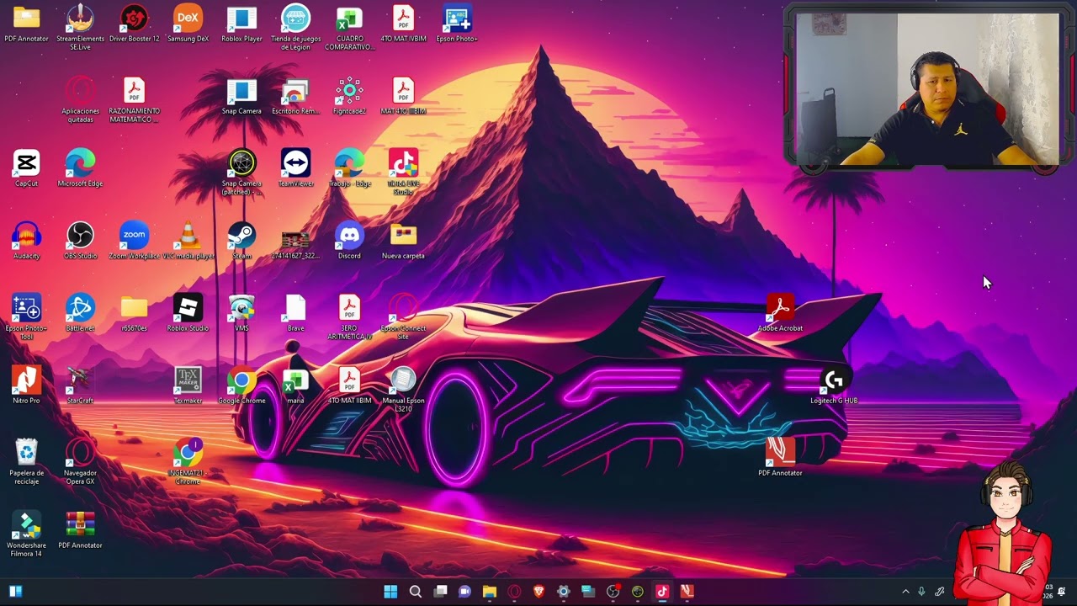Viewport: 1077px width, 606px height.
Task: Launch the Battle.net desktop shortcut
Action: pos(81,313)
